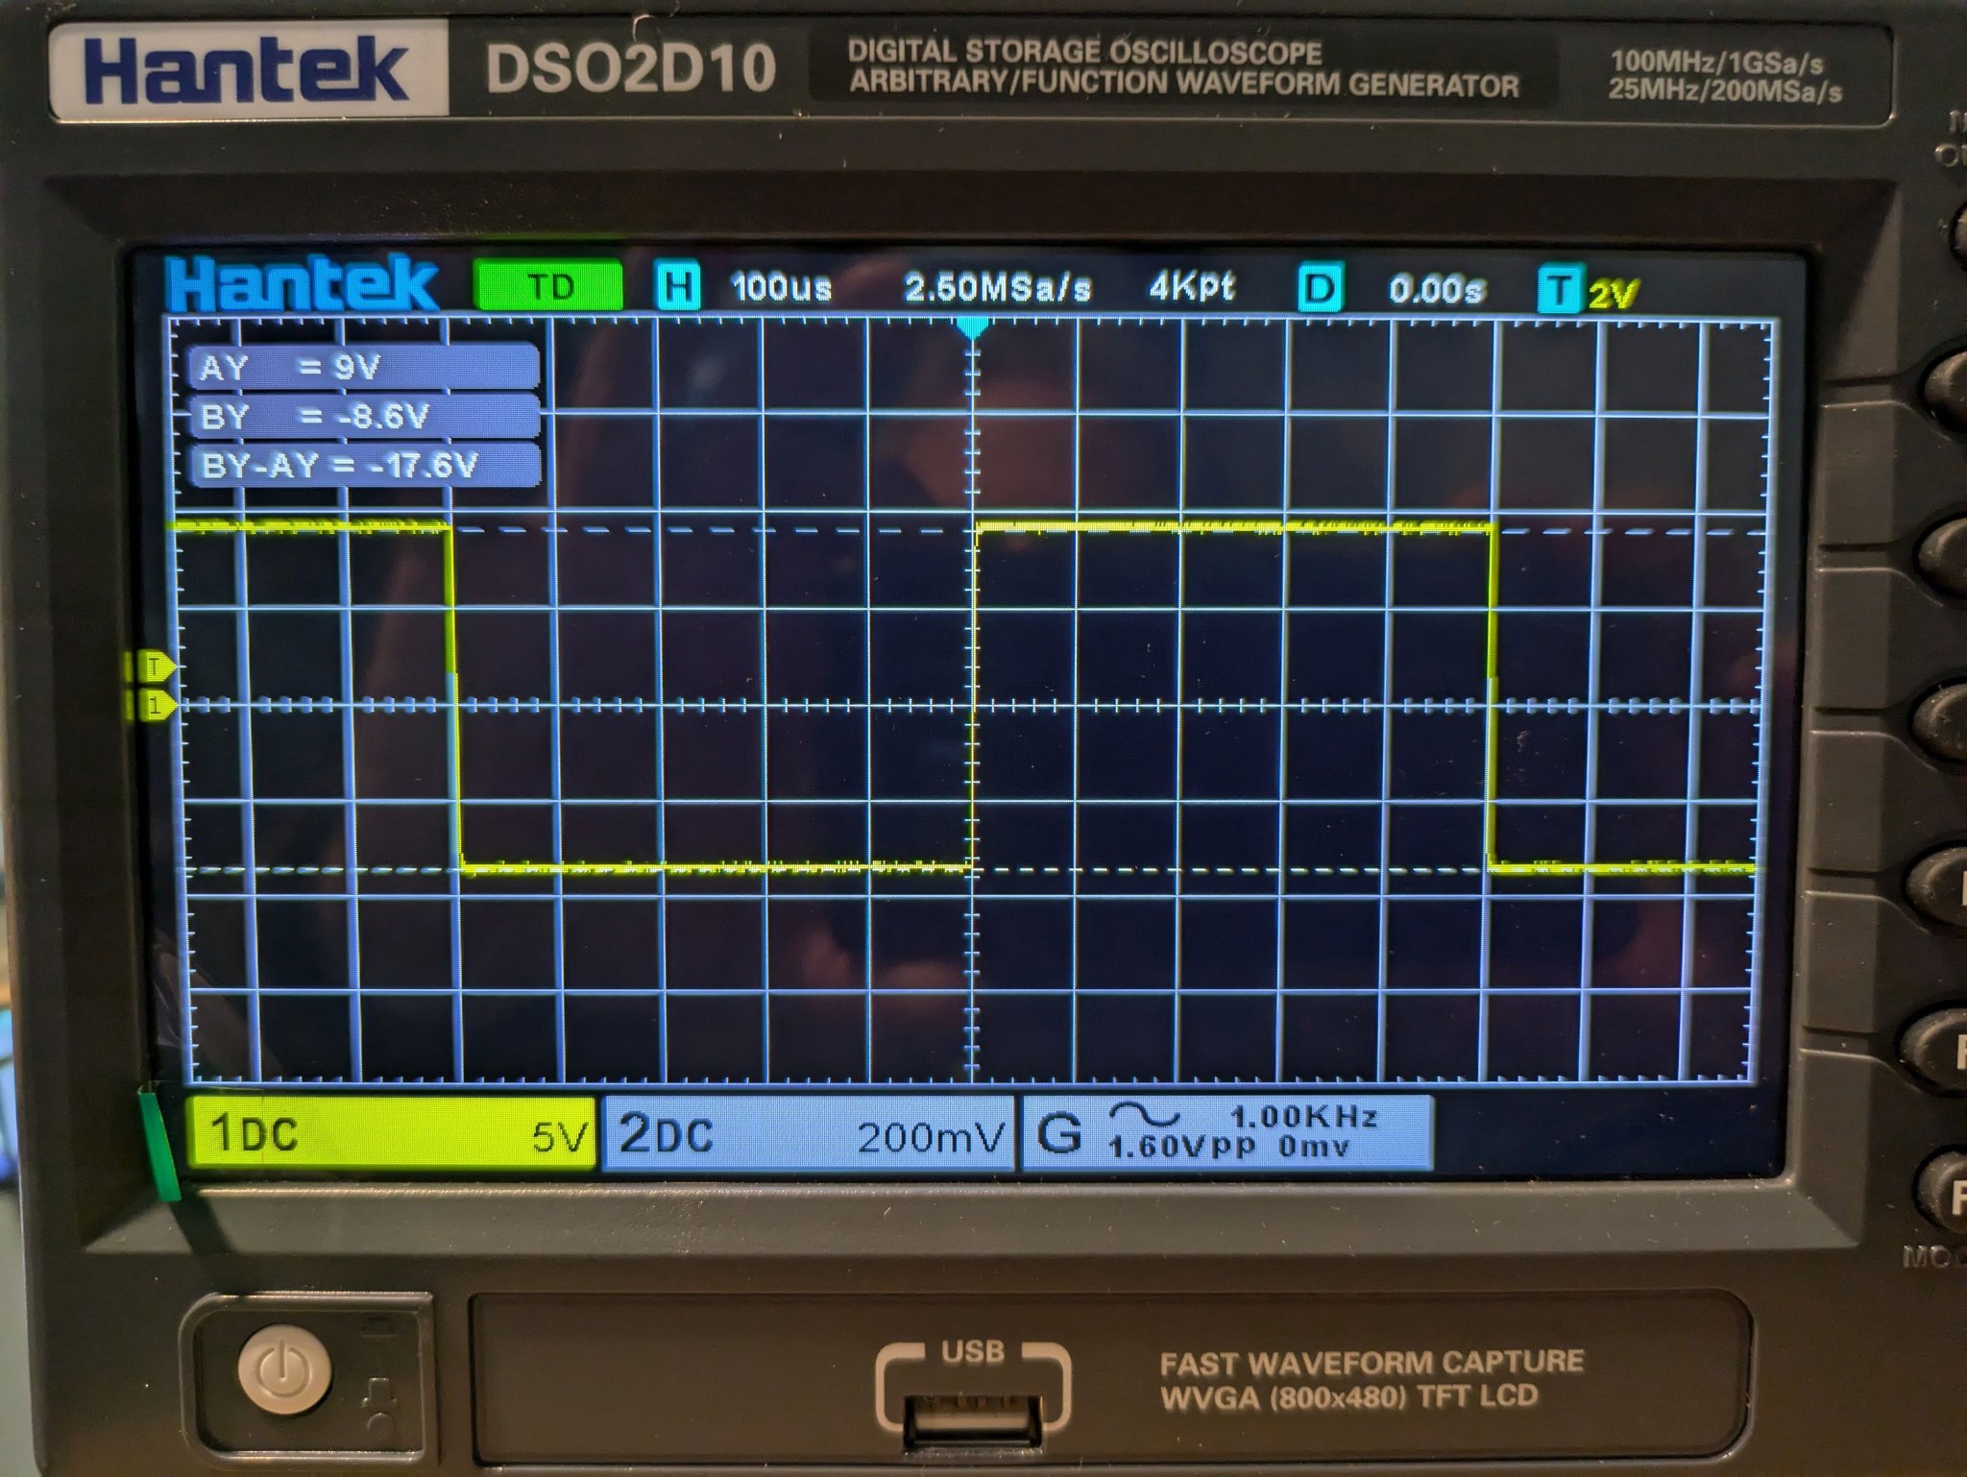Push the power button on the front panel
The image size is (1967, 1477).
tap(284, 1369)
